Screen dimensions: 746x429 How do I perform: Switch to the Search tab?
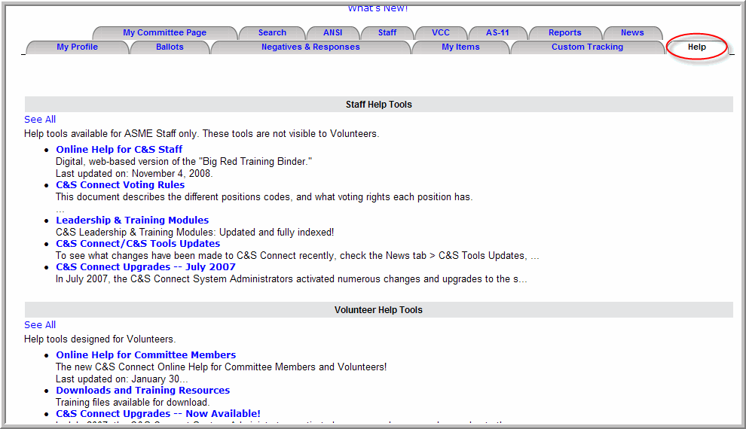pos(272,33)
